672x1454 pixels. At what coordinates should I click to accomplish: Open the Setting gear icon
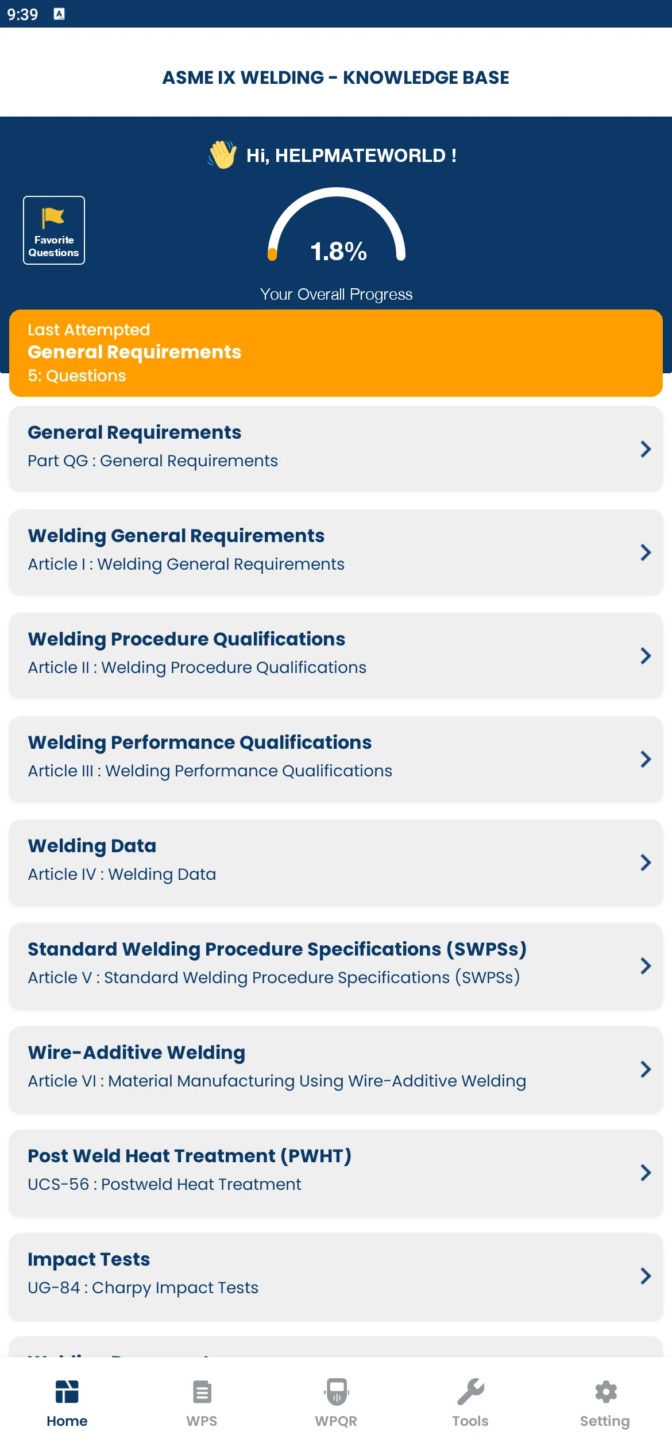[x=605, y=1391]
